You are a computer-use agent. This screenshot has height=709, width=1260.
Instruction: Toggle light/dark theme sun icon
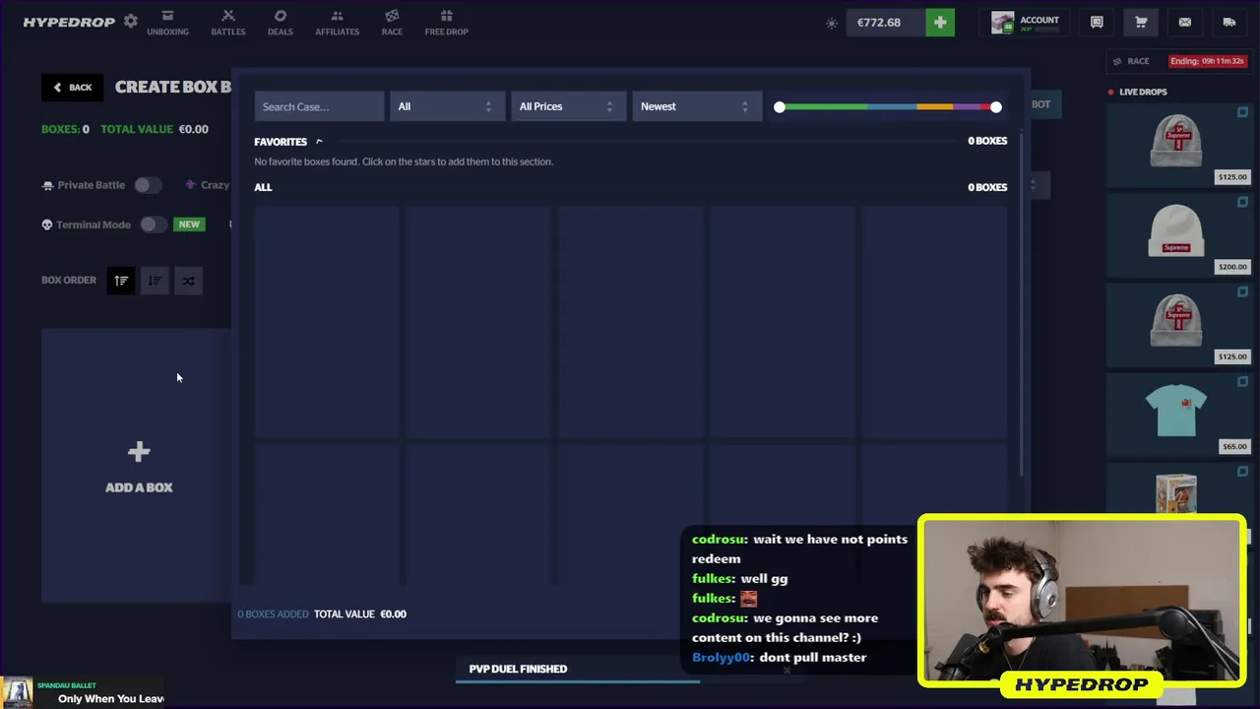(832, 23)
